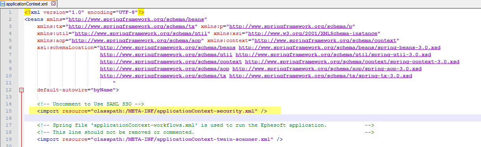
Task: Click line number 6 in the margin
Action: 10,47
